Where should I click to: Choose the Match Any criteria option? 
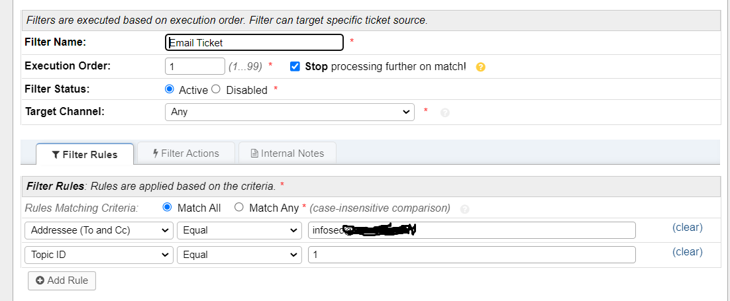coord(239,208)
